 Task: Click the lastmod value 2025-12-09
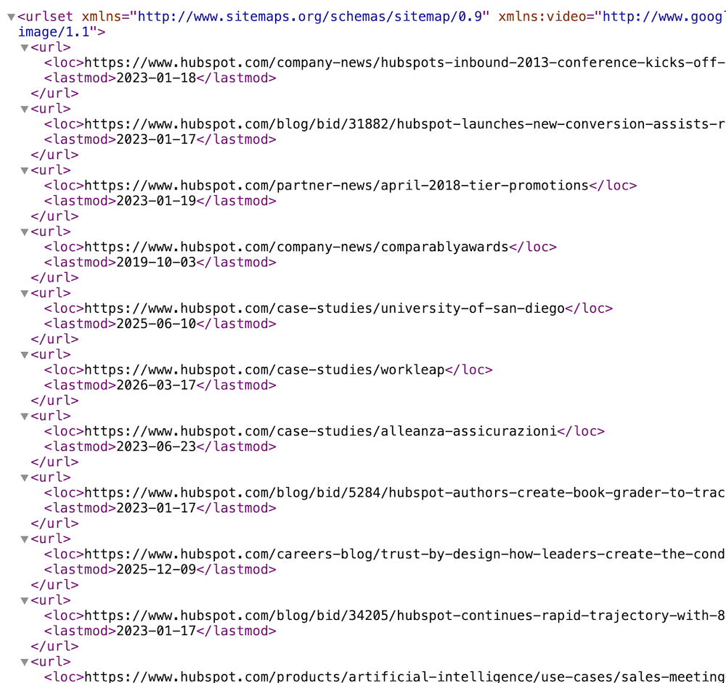[x=156, y=570]
